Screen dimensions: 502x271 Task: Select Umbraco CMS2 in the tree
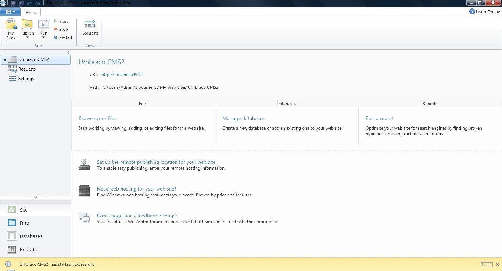pos(35,59)
